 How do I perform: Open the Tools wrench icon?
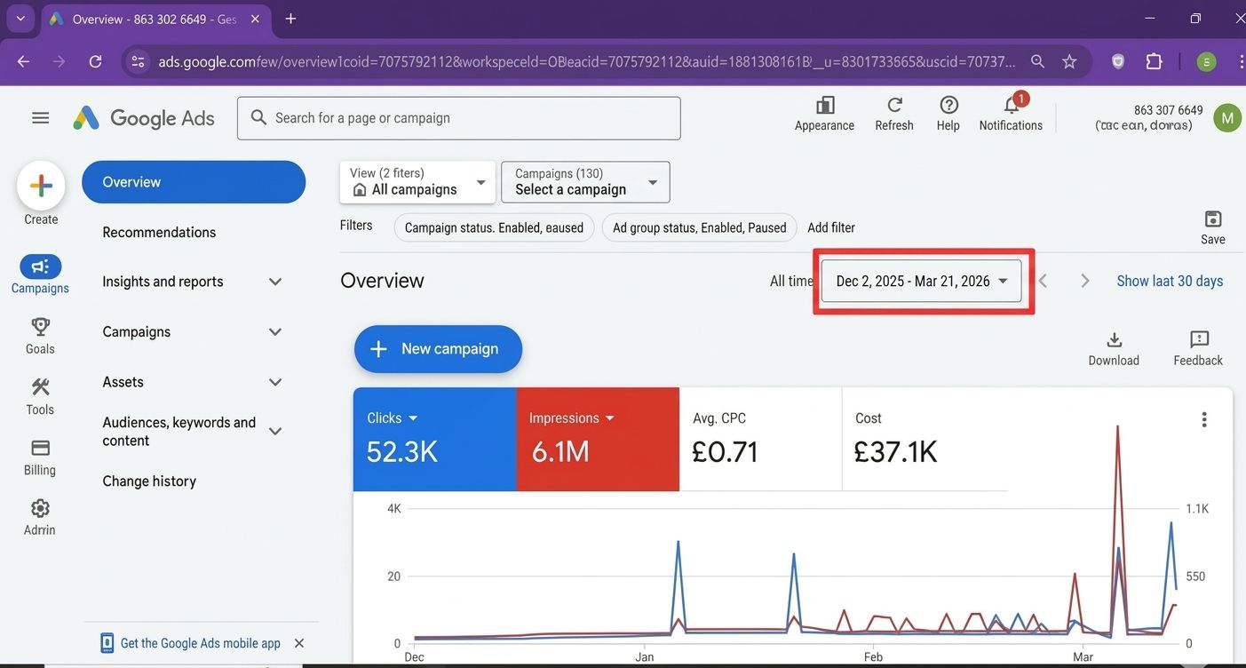click(x=40, y=387)
